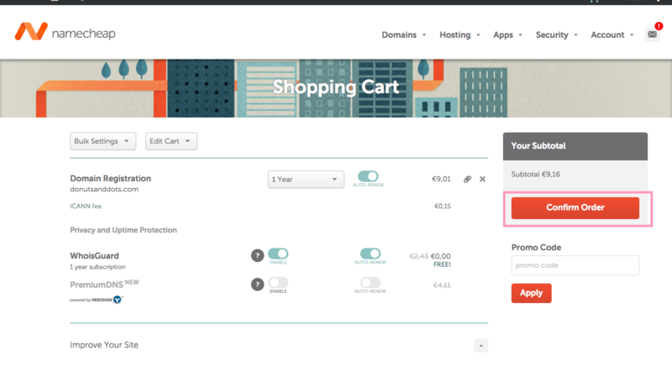This screenshot has height=366, width=672.
Task: Collapse the Improve Your Site section
Action: pos(480,346)
